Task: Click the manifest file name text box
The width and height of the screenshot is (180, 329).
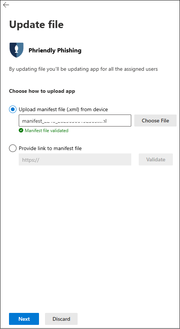Action: click(75, 121)
